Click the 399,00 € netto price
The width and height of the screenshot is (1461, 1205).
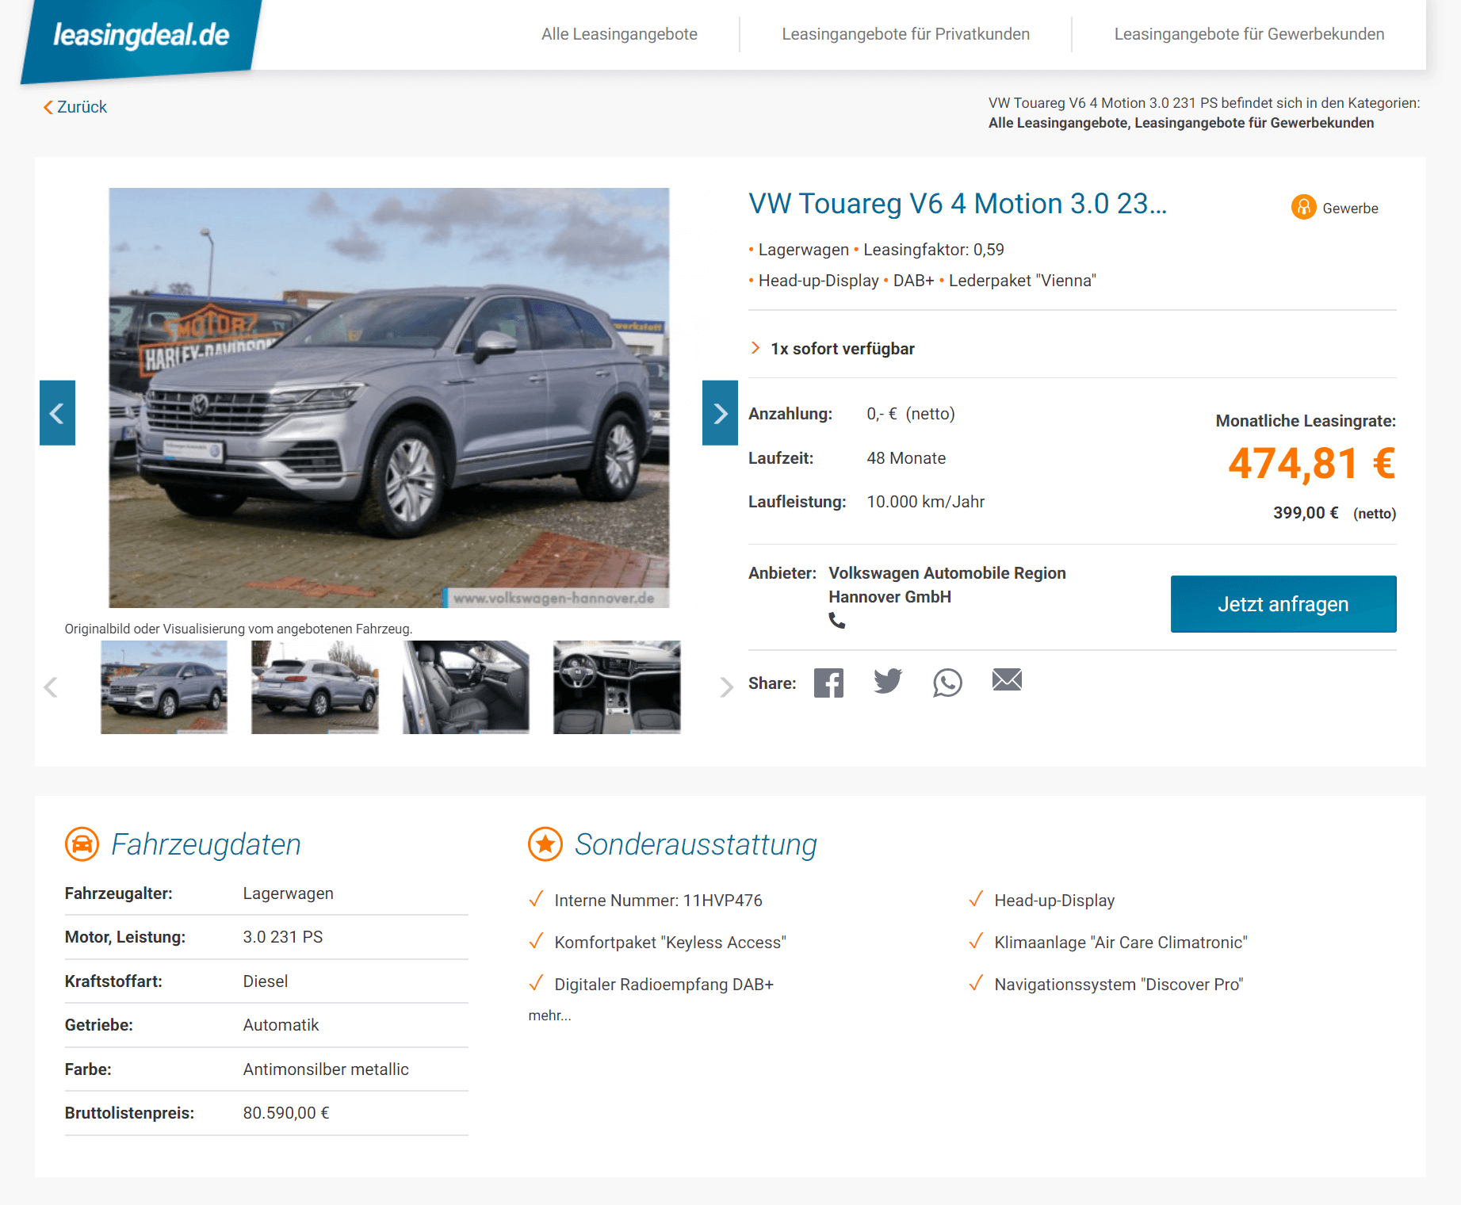click(1306, 513)
